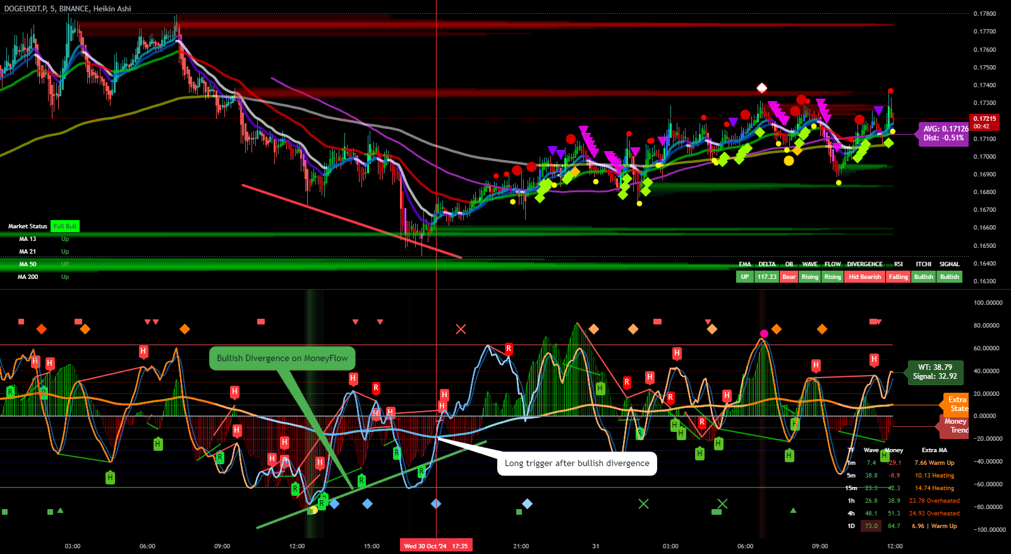Select the orange Extra State label

pos(956,404)
